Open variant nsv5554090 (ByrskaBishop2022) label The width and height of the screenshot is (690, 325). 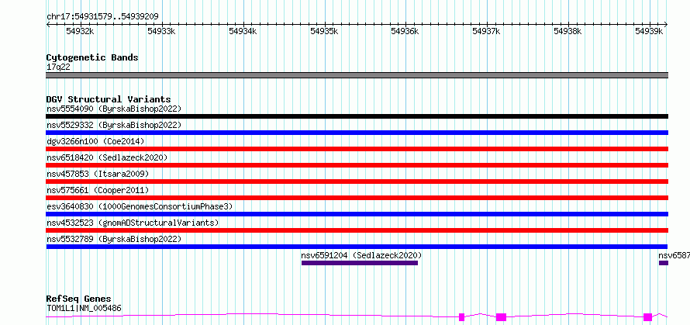114,109
